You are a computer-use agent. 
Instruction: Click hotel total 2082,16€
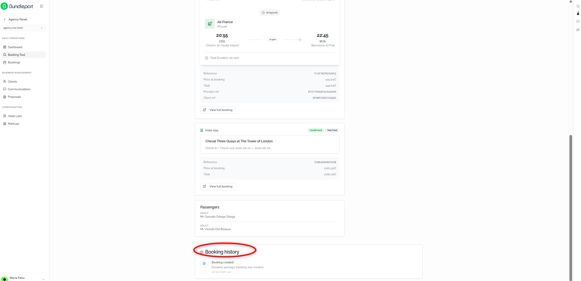point(330,174)
